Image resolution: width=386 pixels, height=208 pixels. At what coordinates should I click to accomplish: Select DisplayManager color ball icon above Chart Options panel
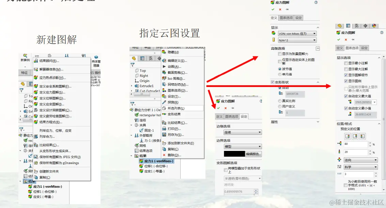click(374, 26)
